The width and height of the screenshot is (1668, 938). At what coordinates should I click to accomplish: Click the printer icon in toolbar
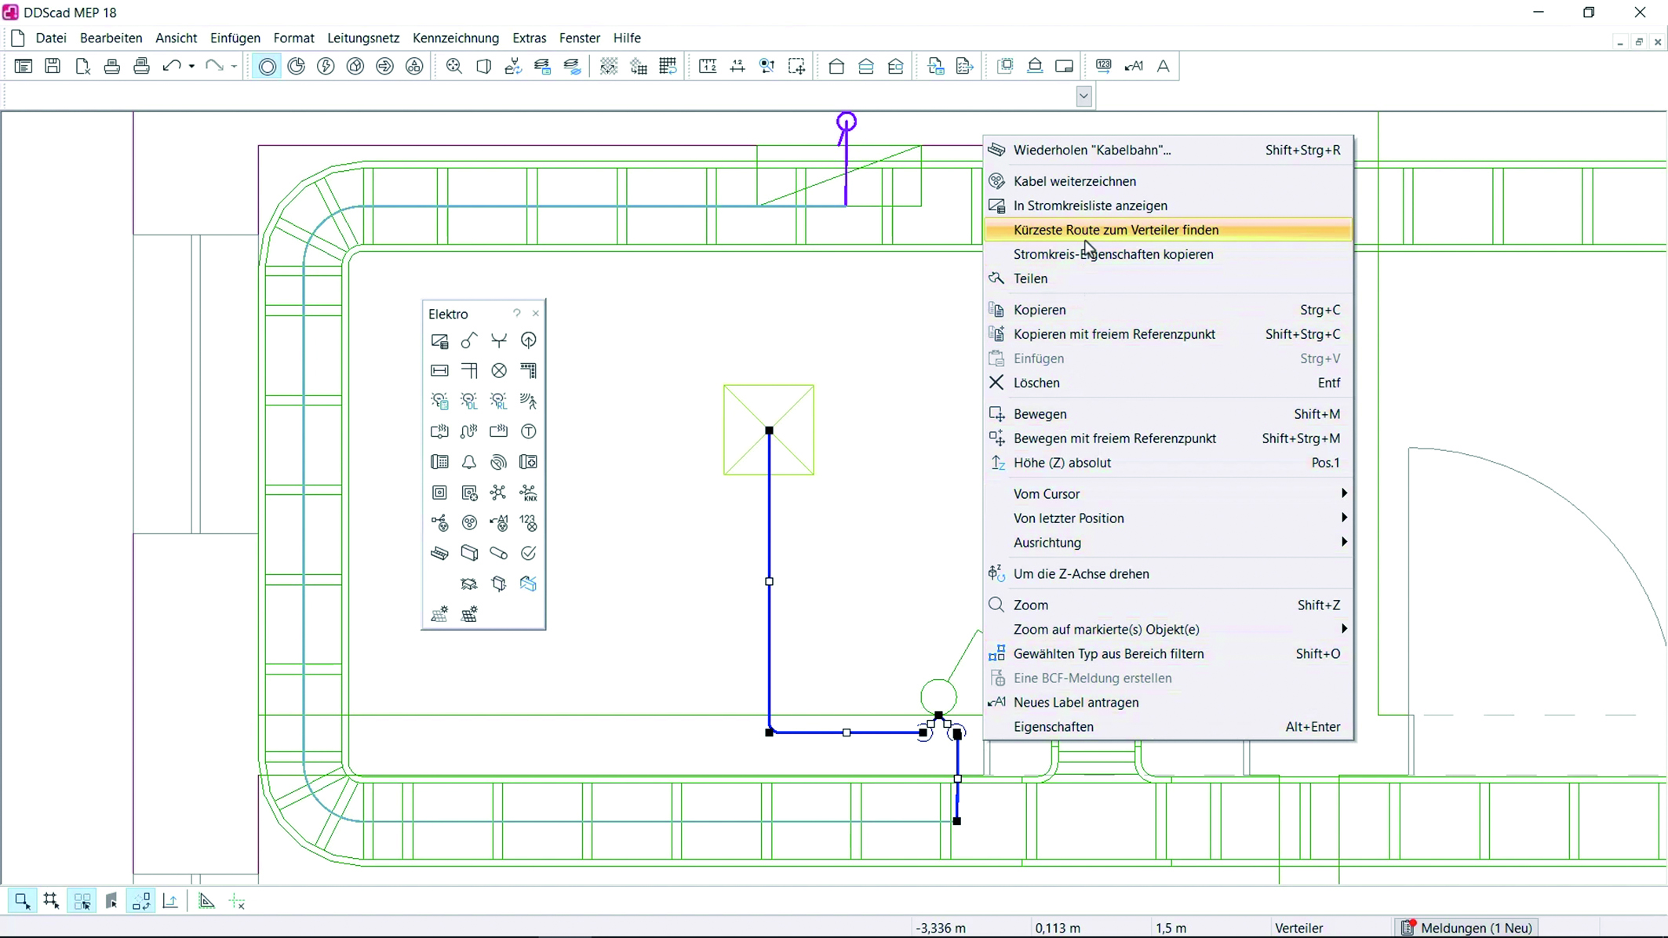[x=112, y=66]
